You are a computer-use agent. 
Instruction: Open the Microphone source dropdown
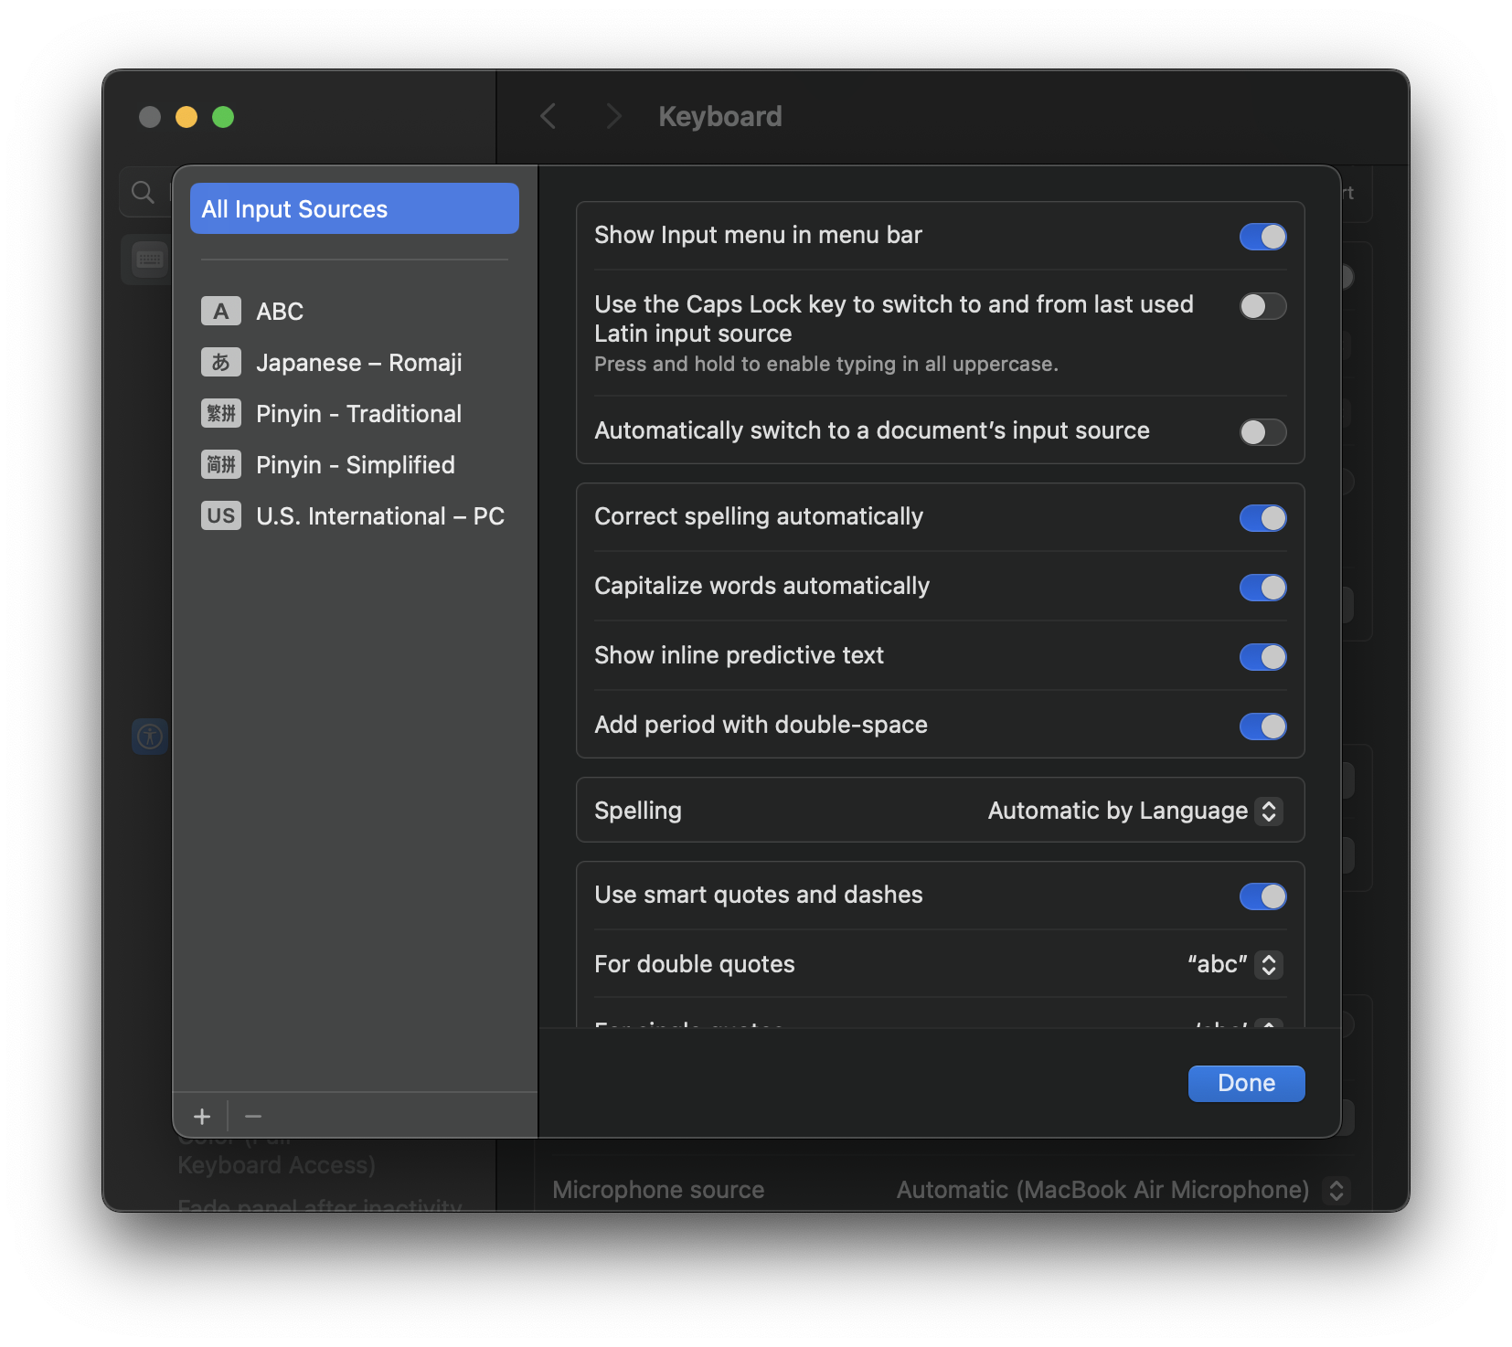[1336, 1190]
